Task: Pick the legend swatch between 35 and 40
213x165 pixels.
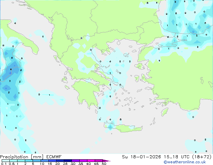Action: click(83, 161)
